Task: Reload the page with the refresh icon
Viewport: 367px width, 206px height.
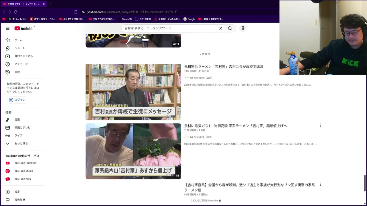Action: [x=15, y=12]
